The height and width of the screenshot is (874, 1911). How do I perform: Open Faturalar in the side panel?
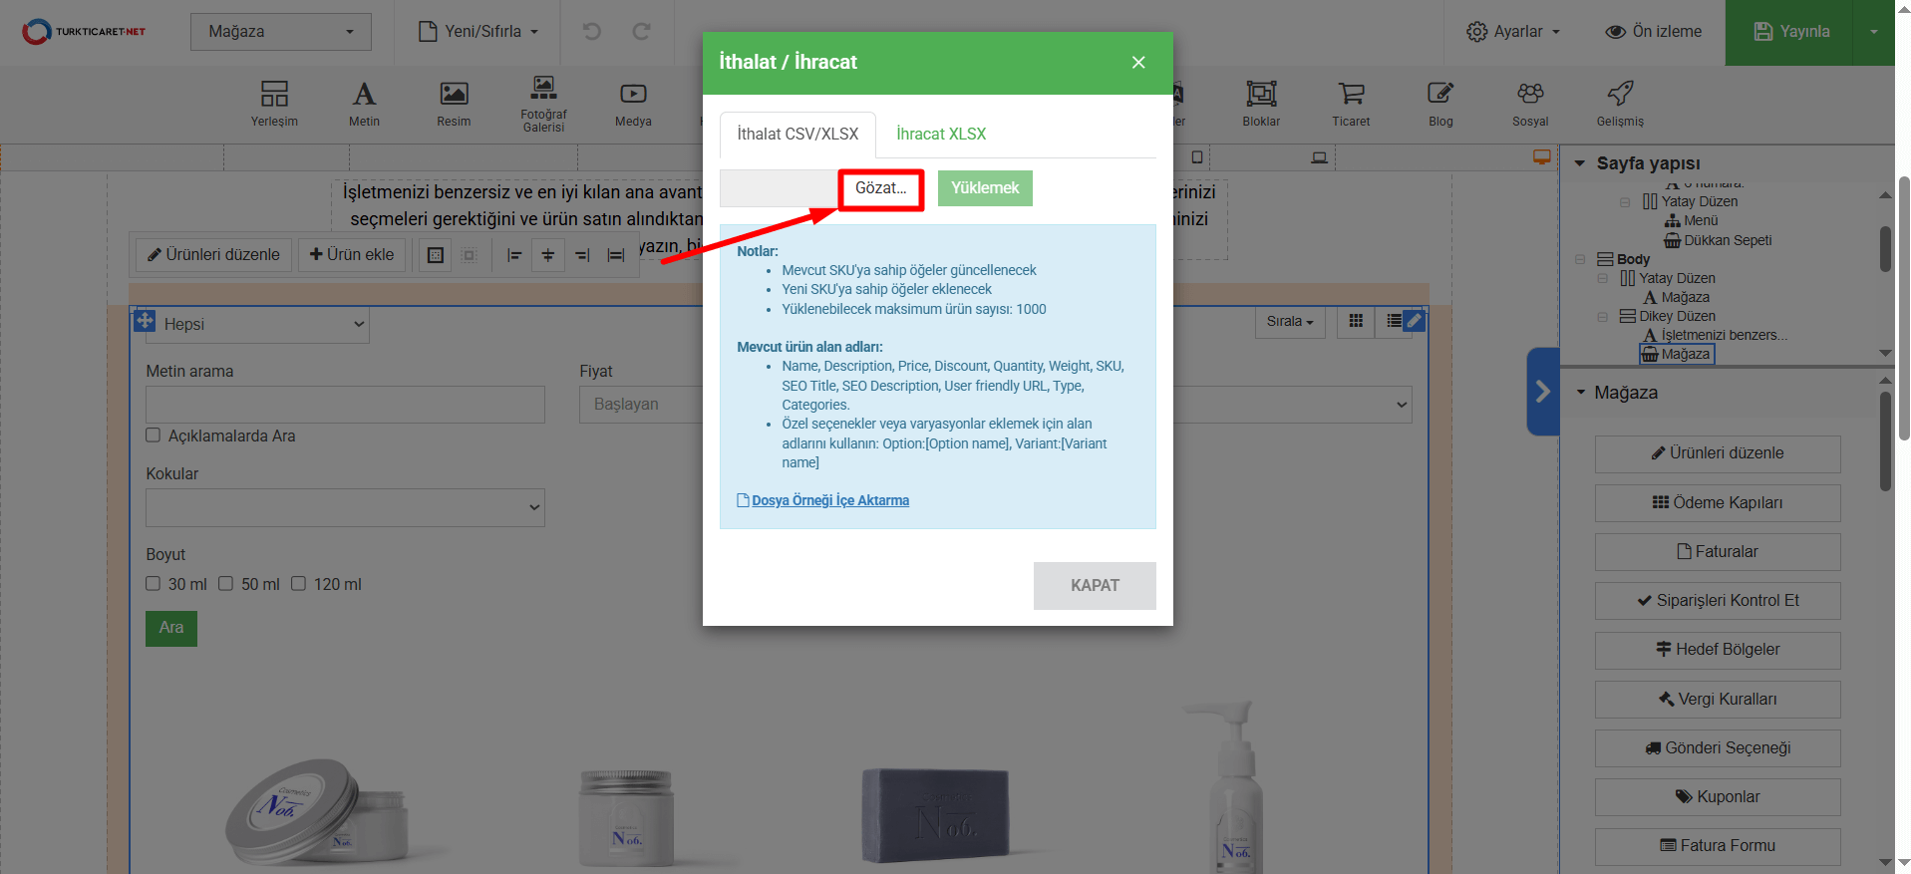pyautogui.click(x=1718, y=552)
